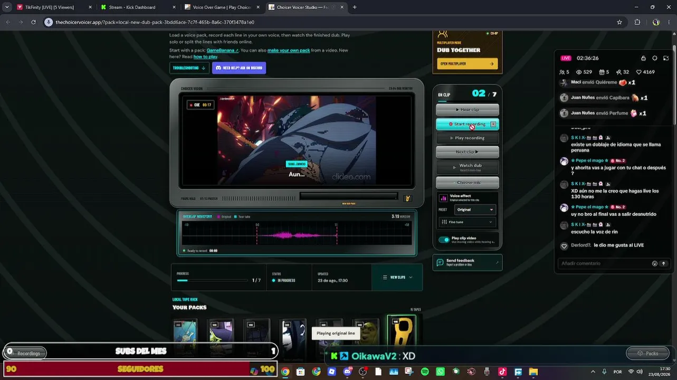
Task: Switch to the Voice Over Game tab
Action: click(222, 7)
